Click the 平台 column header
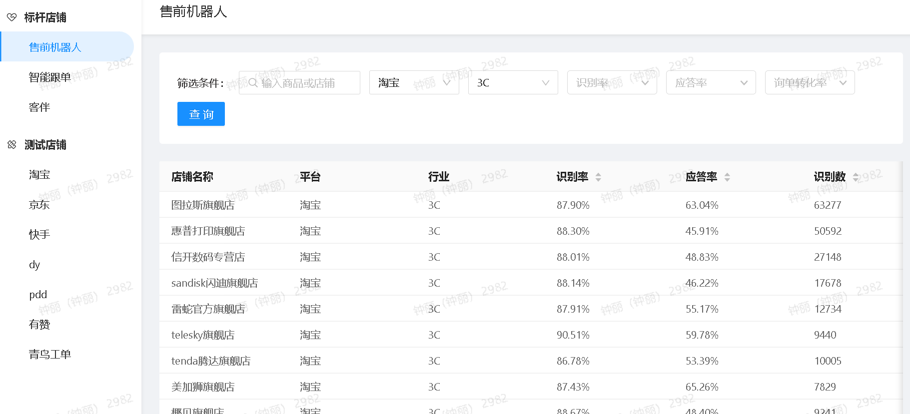 coord(310,177)
